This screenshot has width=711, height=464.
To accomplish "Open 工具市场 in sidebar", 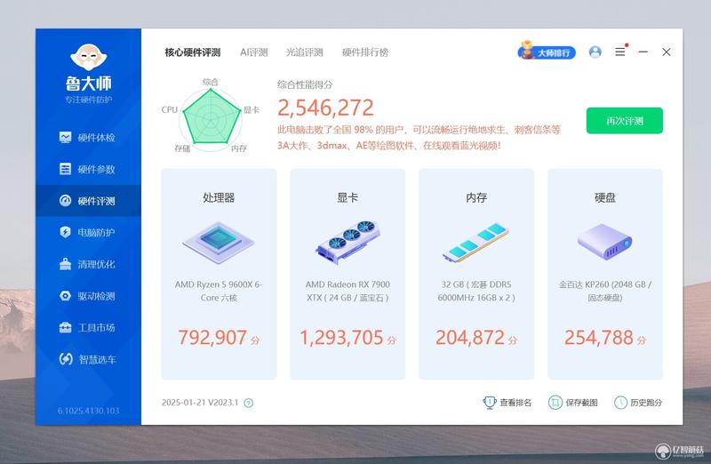I will click(87, 327).
